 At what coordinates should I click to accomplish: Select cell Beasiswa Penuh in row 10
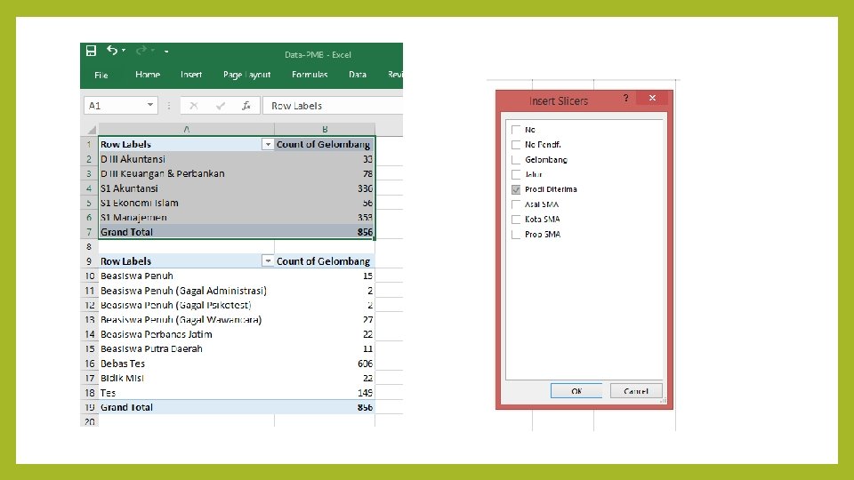coord(186,276)
